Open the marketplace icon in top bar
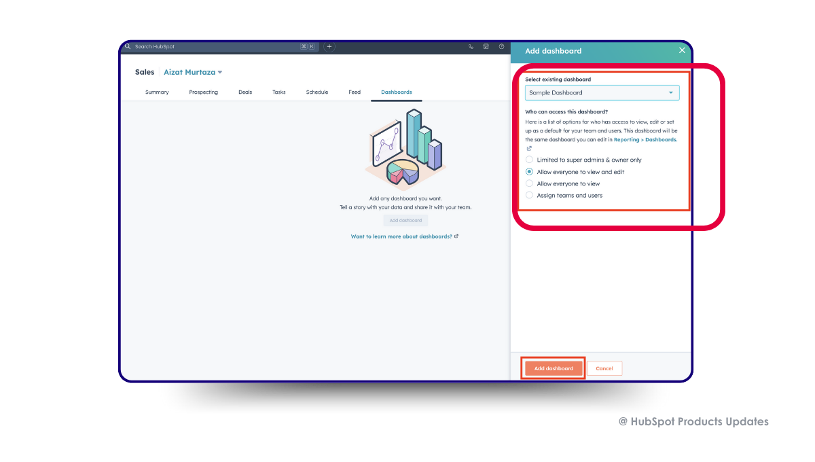Viewport: 815px width, 462px height. (x=486, y=47)
